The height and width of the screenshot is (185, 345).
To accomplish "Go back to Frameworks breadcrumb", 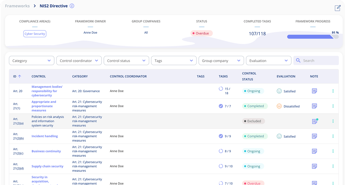I will 17,6.
